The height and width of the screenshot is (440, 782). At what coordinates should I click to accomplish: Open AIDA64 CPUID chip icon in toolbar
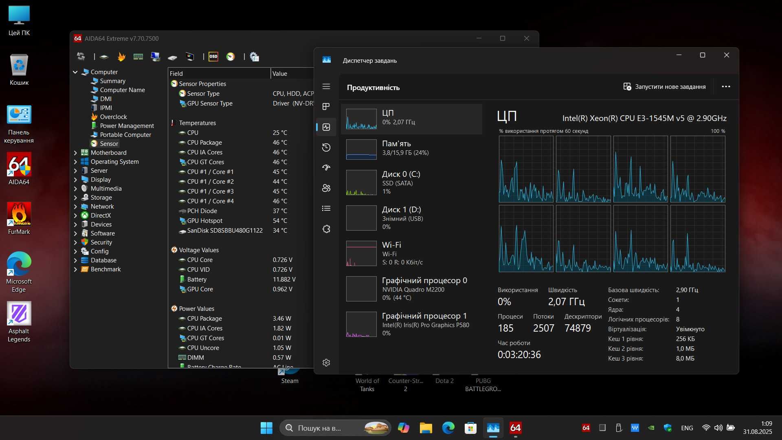(x=104, y=57)
